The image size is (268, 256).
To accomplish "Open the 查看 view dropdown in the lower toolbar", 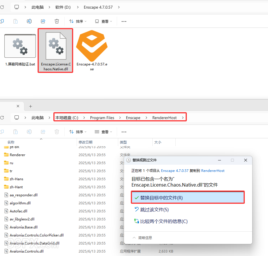I will pos(103,132).
